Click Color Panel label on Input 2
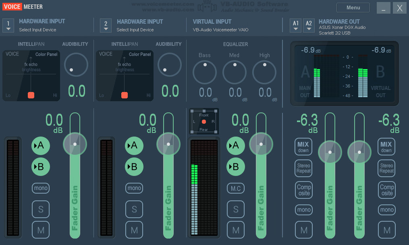The width and height of the screenshot is (409, 245). 140,54
